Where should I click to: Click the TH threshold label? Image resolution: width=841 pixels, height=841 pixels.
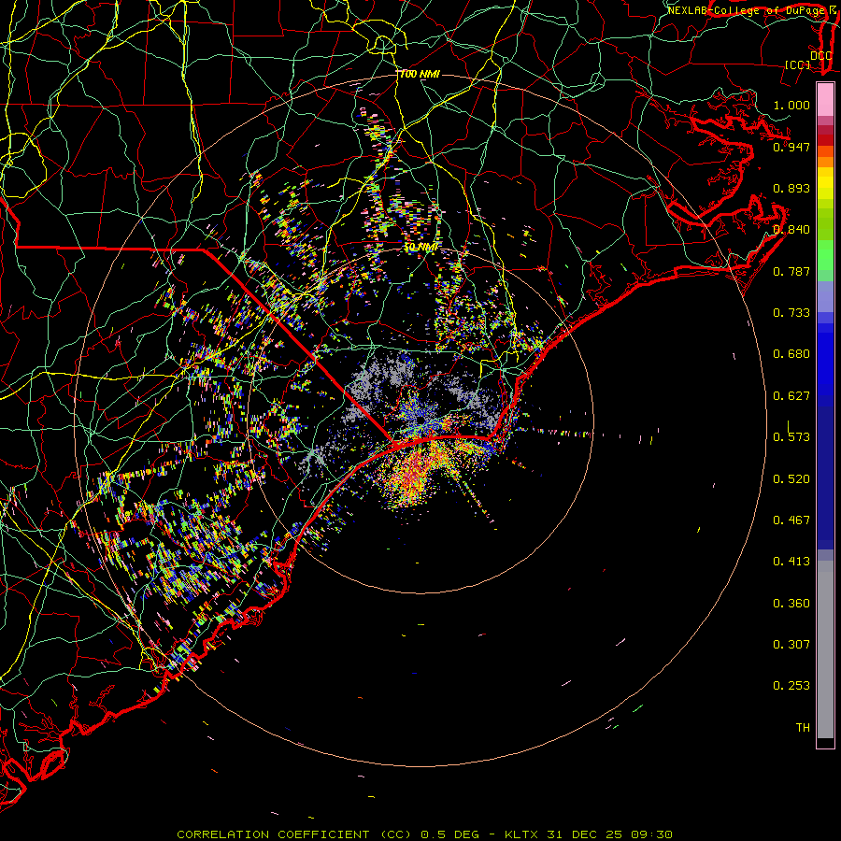803,728
